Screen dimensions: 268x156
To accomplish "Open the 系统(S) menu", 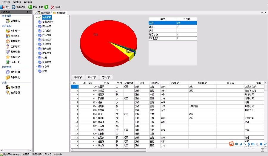I will click(x=6, y=2).
